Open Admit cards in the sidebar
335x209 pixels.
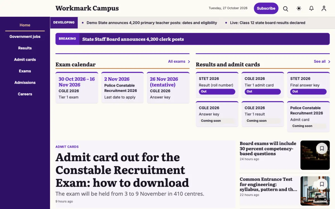pyautogui.click(x=25, y=59)
